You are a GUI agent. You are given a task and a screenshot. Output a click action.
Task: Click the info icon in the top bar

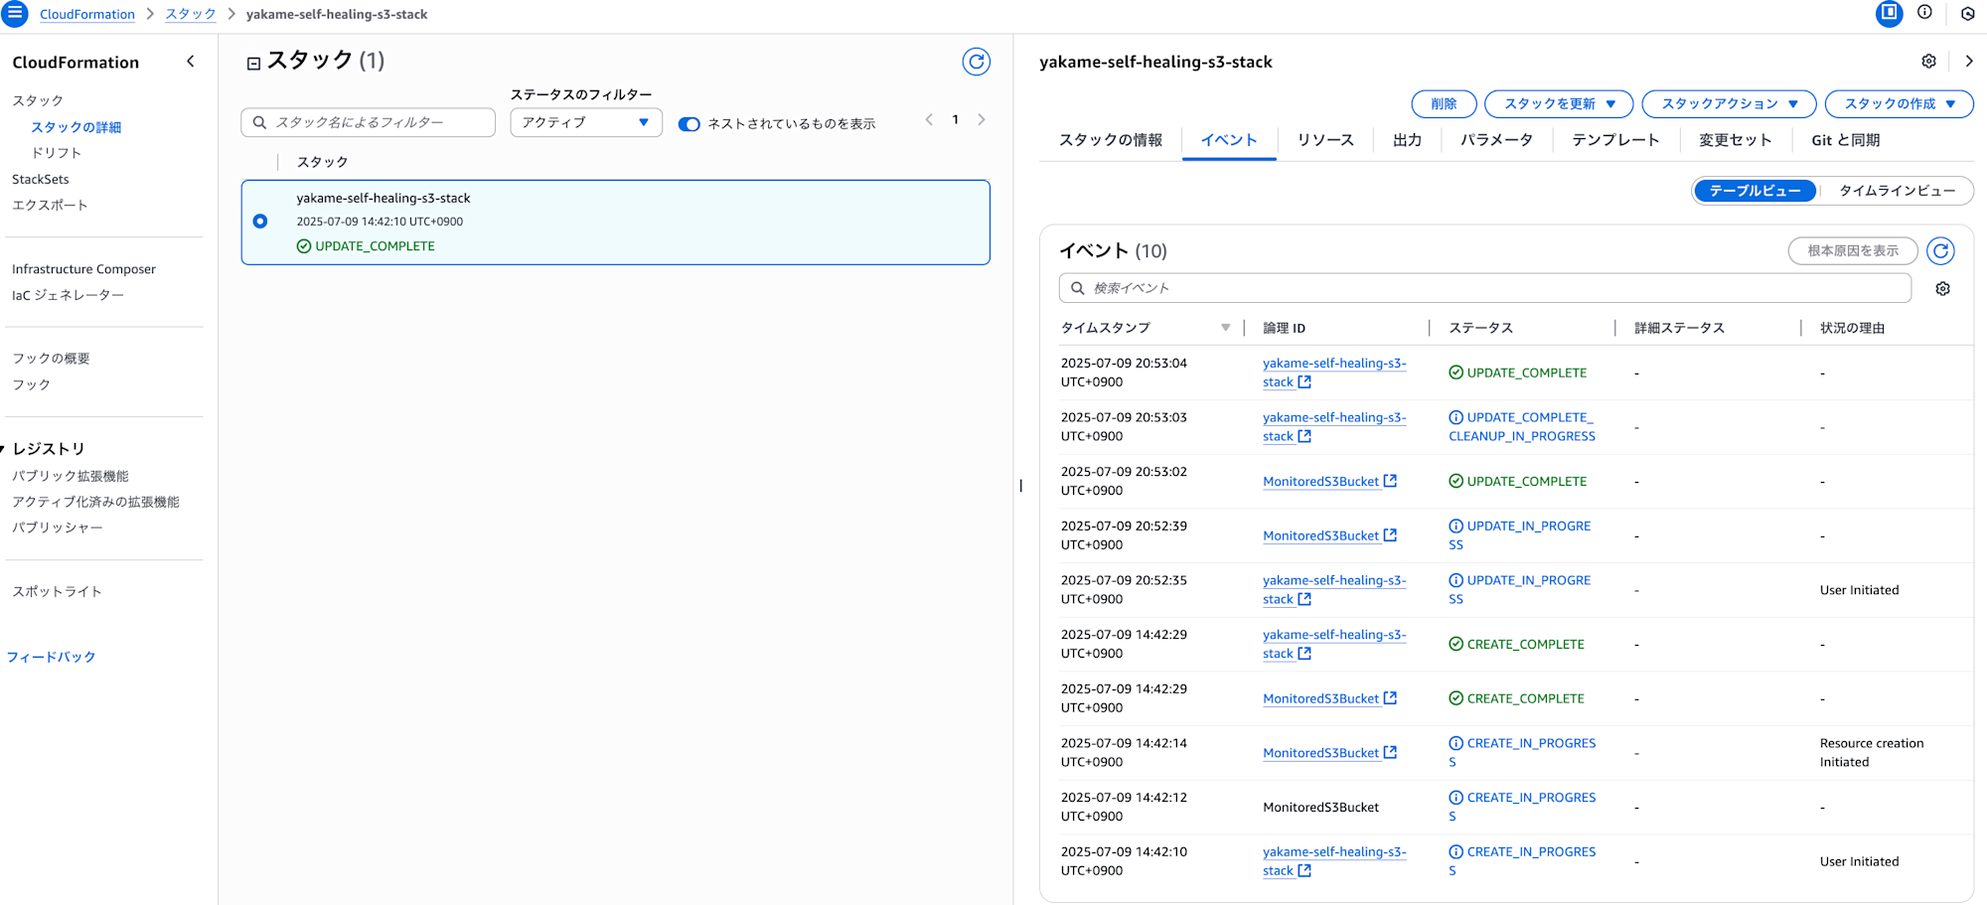point(1924,13)
